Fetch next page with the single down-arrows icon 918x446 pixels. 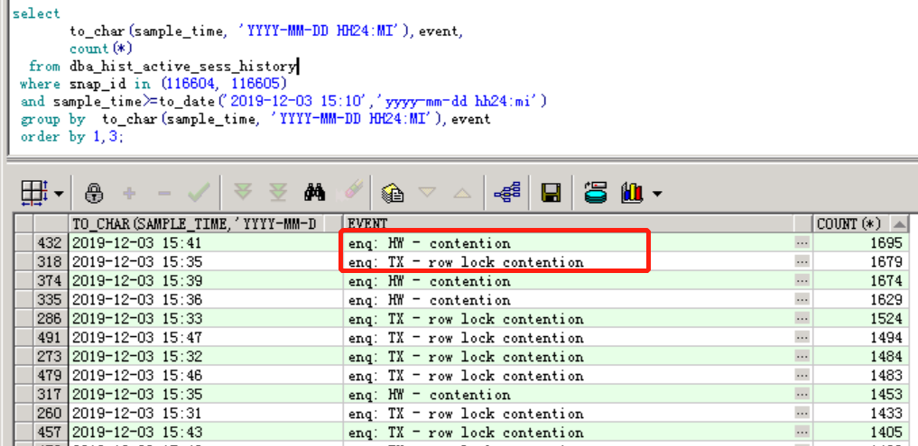tap(242, 192)
